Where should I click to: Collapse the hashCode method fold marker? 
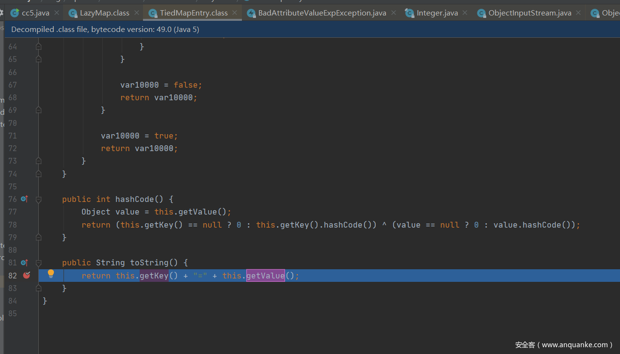[39, 199]
